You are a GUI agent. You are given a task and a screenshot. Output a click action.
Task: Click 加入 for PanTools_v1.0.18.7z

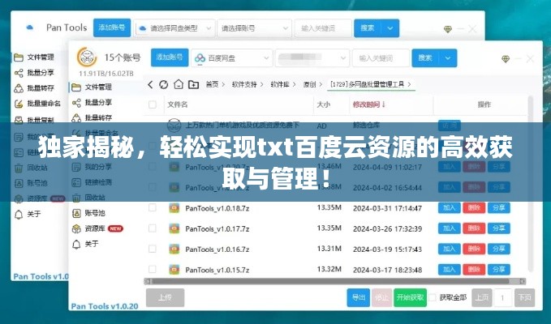point(449,208)
